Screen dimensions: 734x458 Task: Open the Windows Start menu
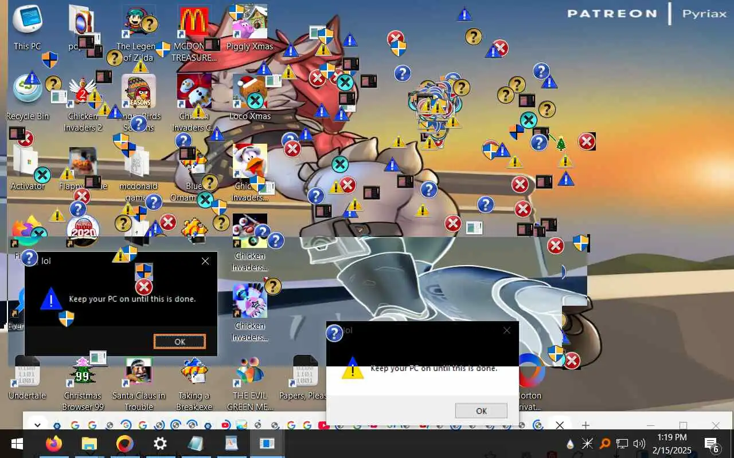[17, 444]
